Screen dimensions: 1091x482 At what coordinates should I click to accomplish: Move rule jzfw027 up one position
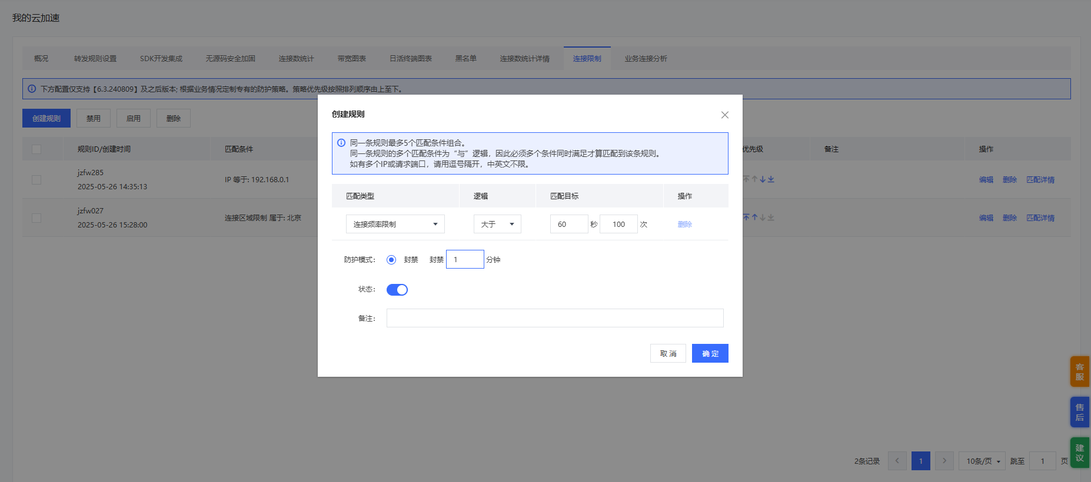click(754, 217)
